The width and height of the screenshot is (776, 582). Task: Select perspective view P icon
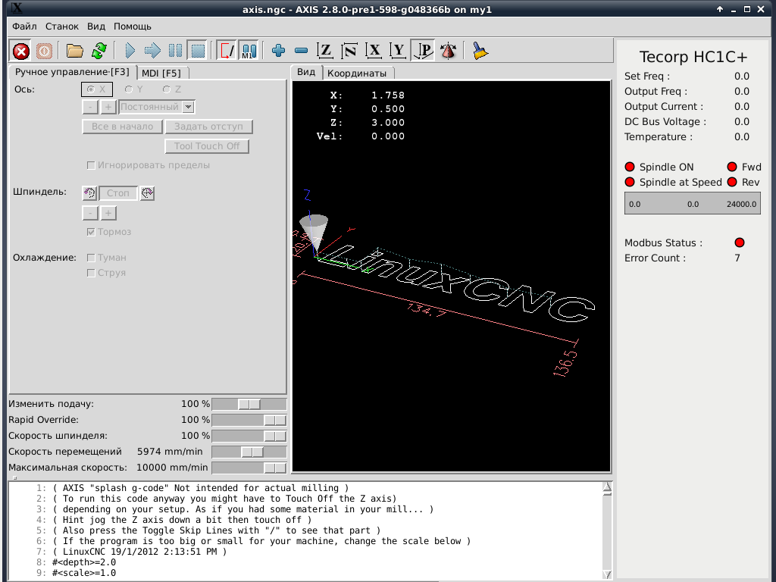pos(422,51)
